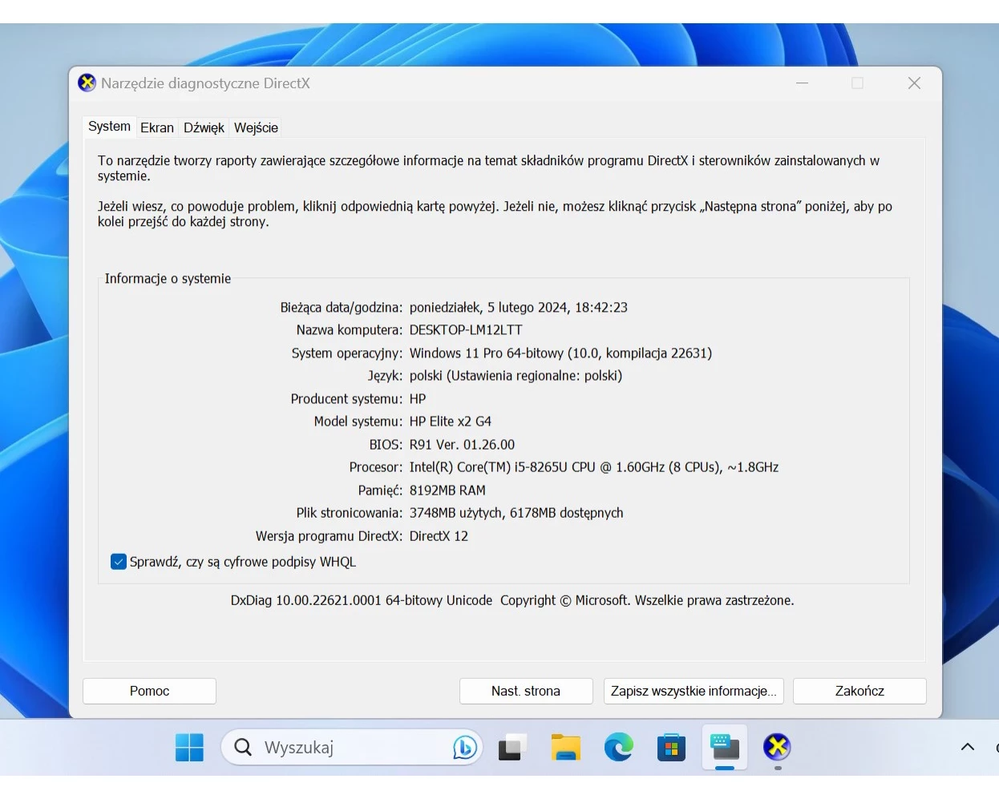Click the Zakończ button
Image resolution: width=999 pixels, height=799 pixels.
pyautogui.click(x=859, y=691)
